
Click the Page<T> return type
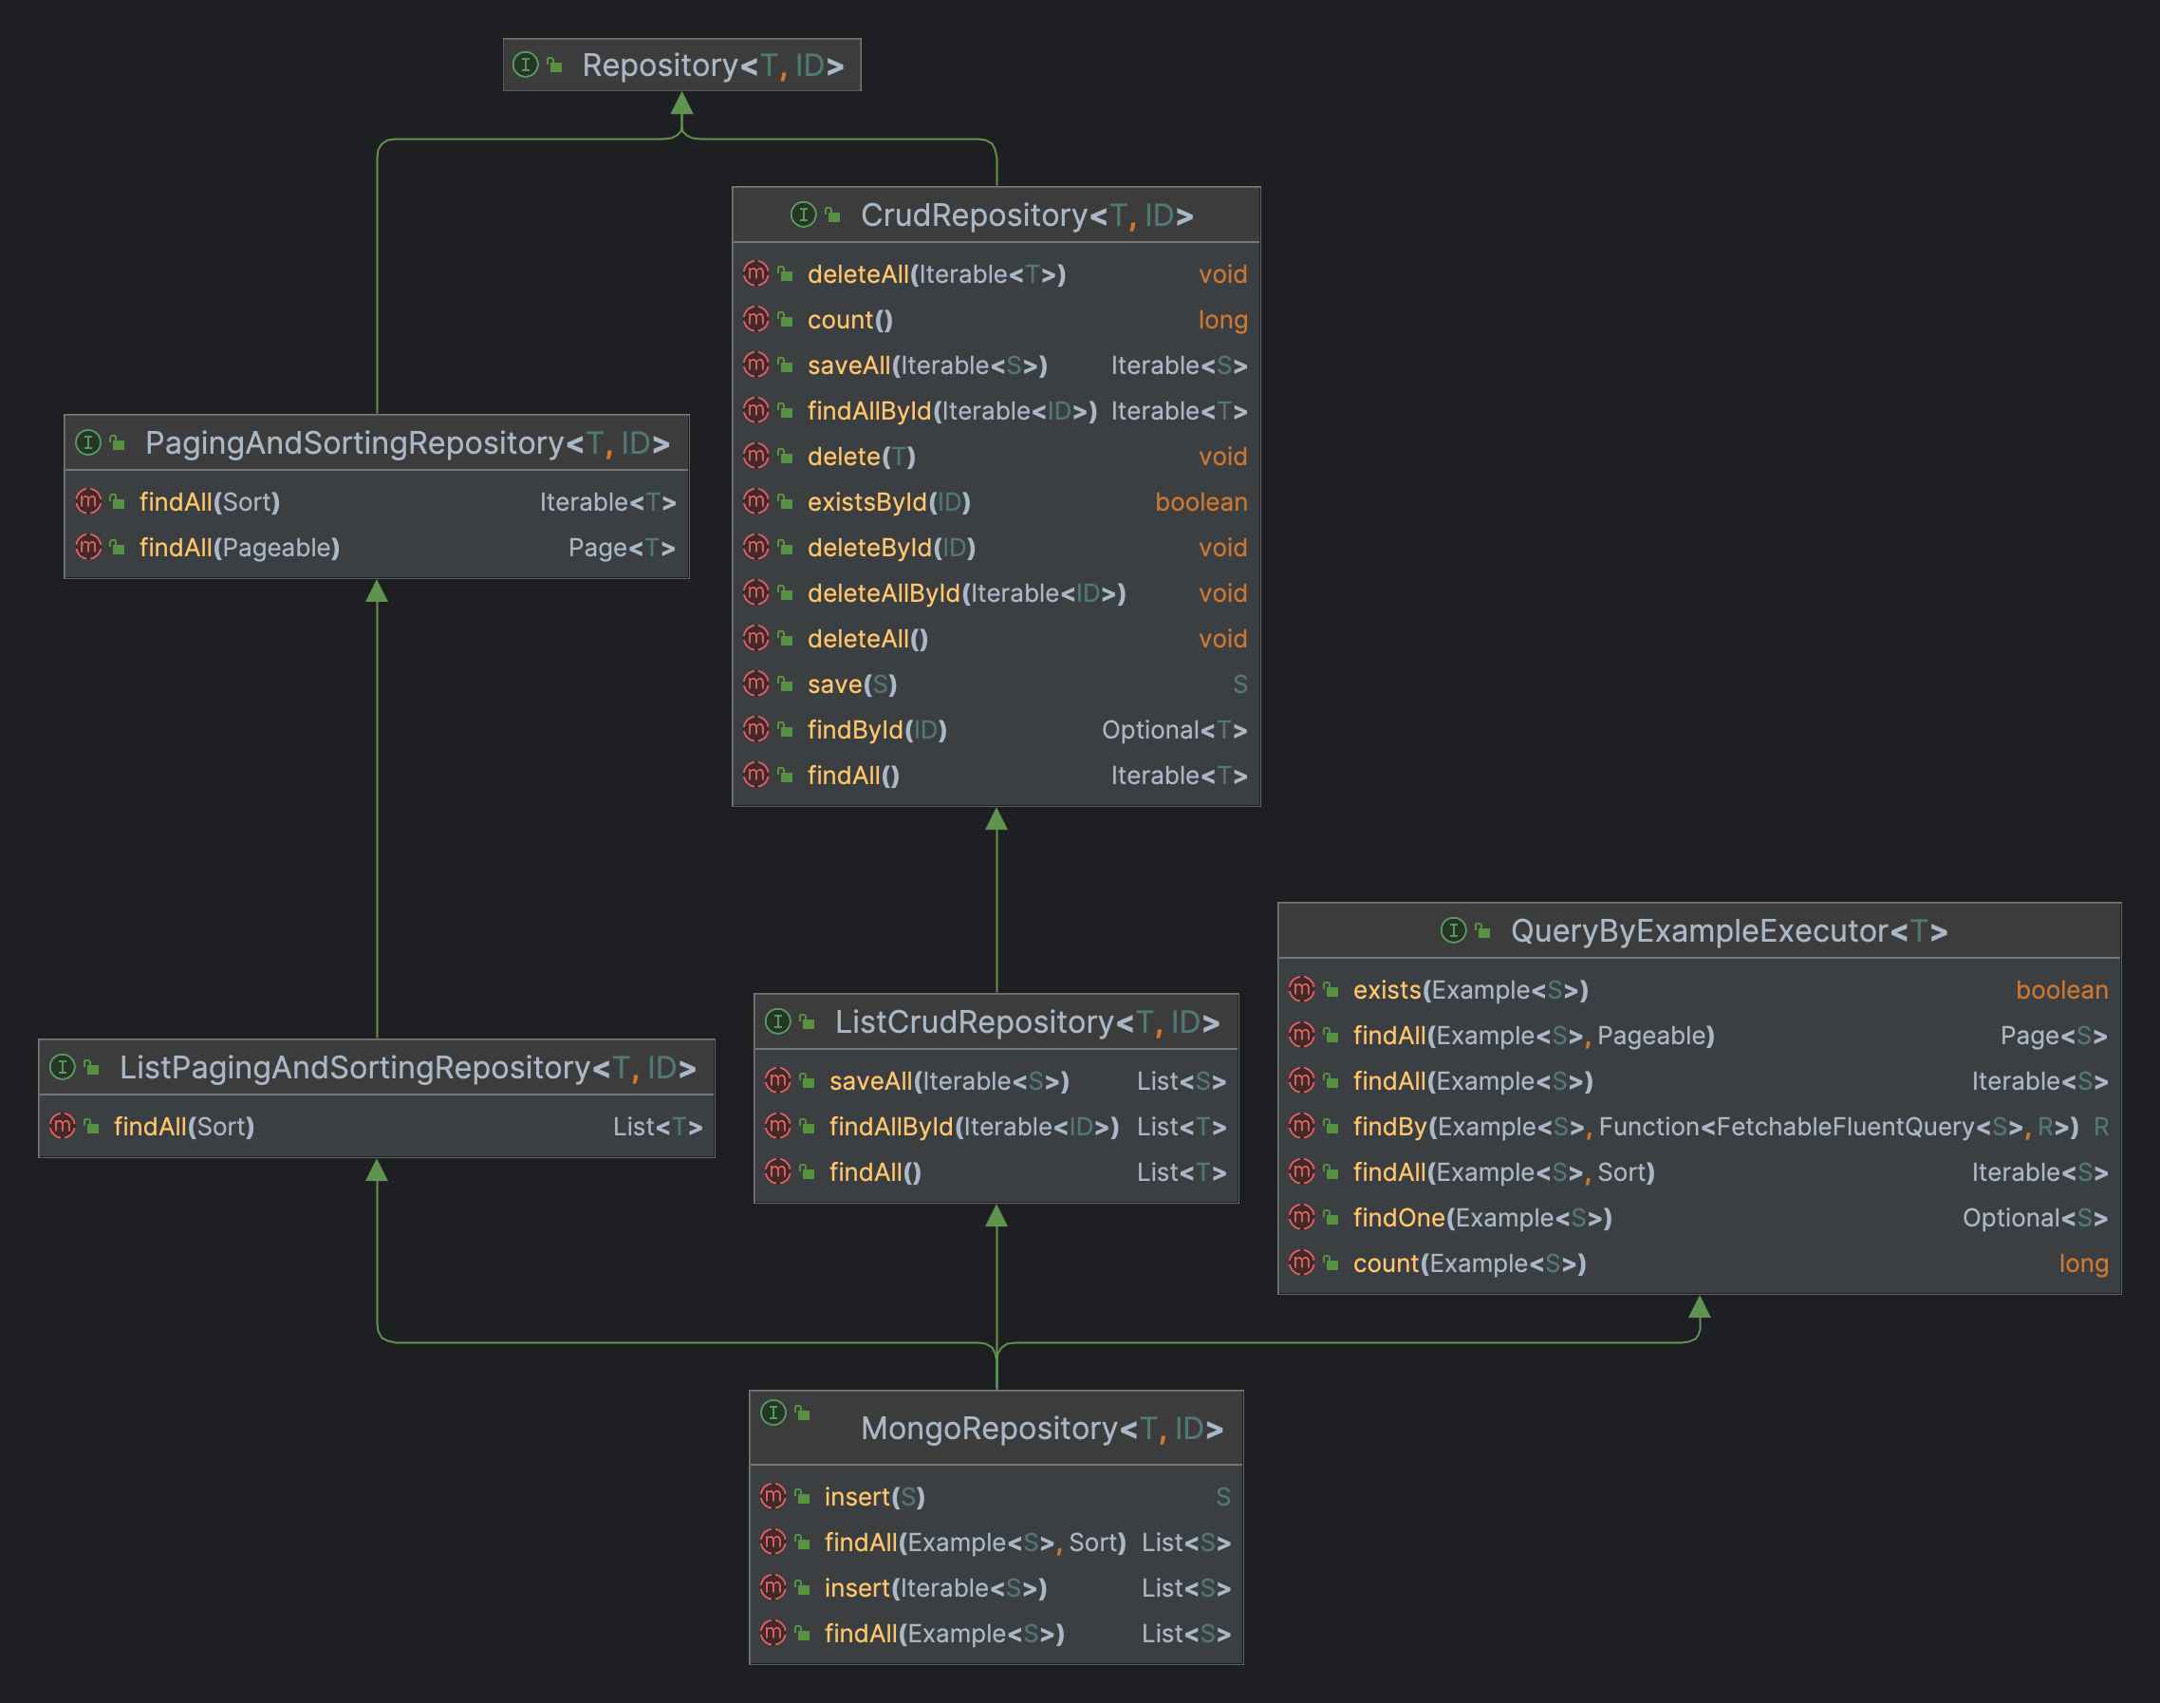tap(622, 548)
